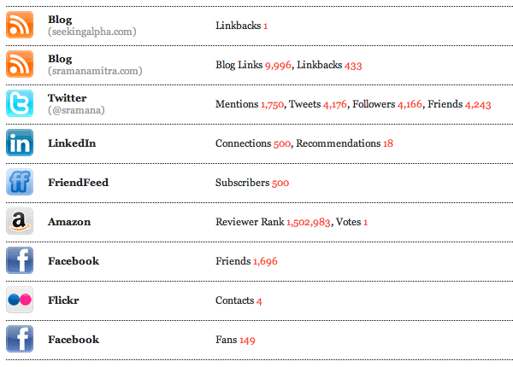This screenshot has height=367, width=513.
Task: Click the Facebook icon beside Friends row
Action: pyautogui.click(x=20, y=260)
